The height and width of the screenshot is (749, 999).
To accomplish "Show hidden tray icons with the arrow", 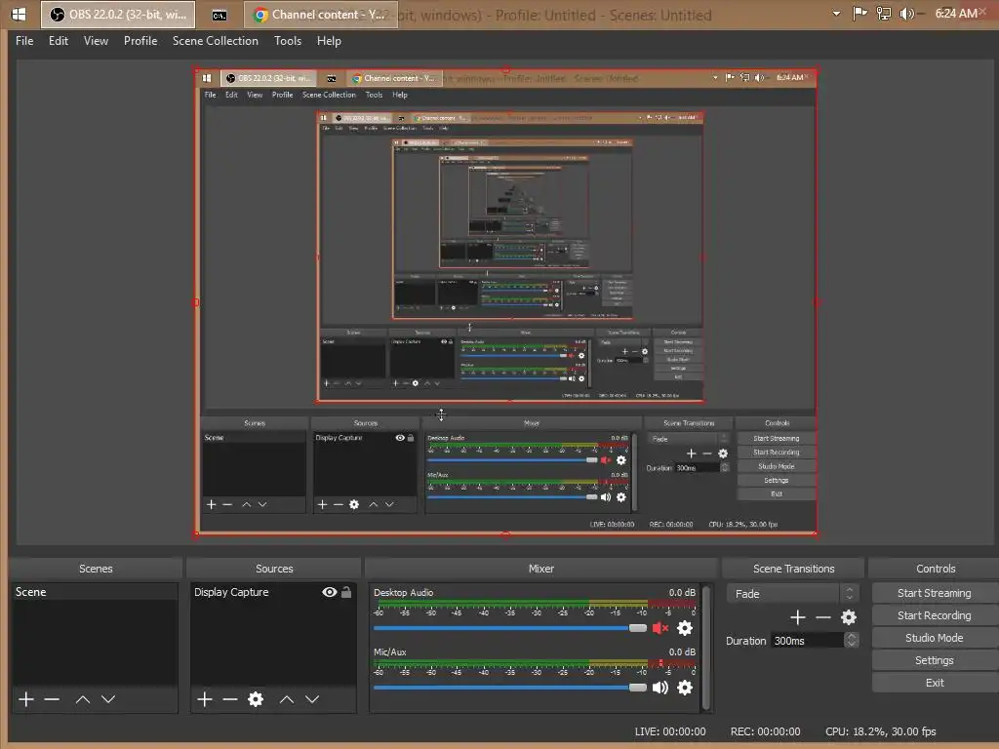I will pyautogui.click(x=836, y=14).
